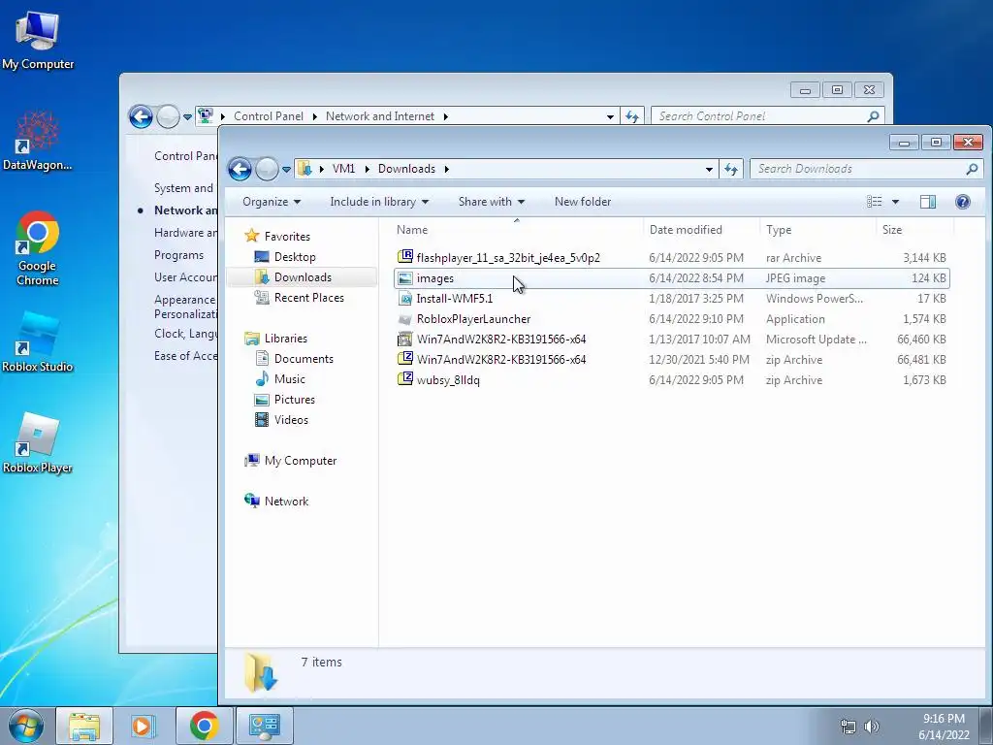
Task: Open the media player taskbar icon
Action: (x=144, y=726)
